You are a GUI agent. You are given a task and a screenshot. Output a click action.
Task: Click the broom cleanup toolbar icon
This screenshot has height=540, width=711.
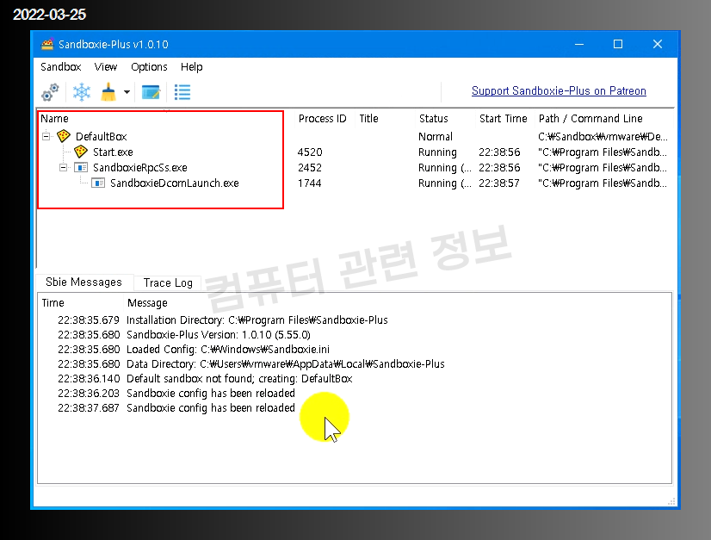(x=108, y=92)
